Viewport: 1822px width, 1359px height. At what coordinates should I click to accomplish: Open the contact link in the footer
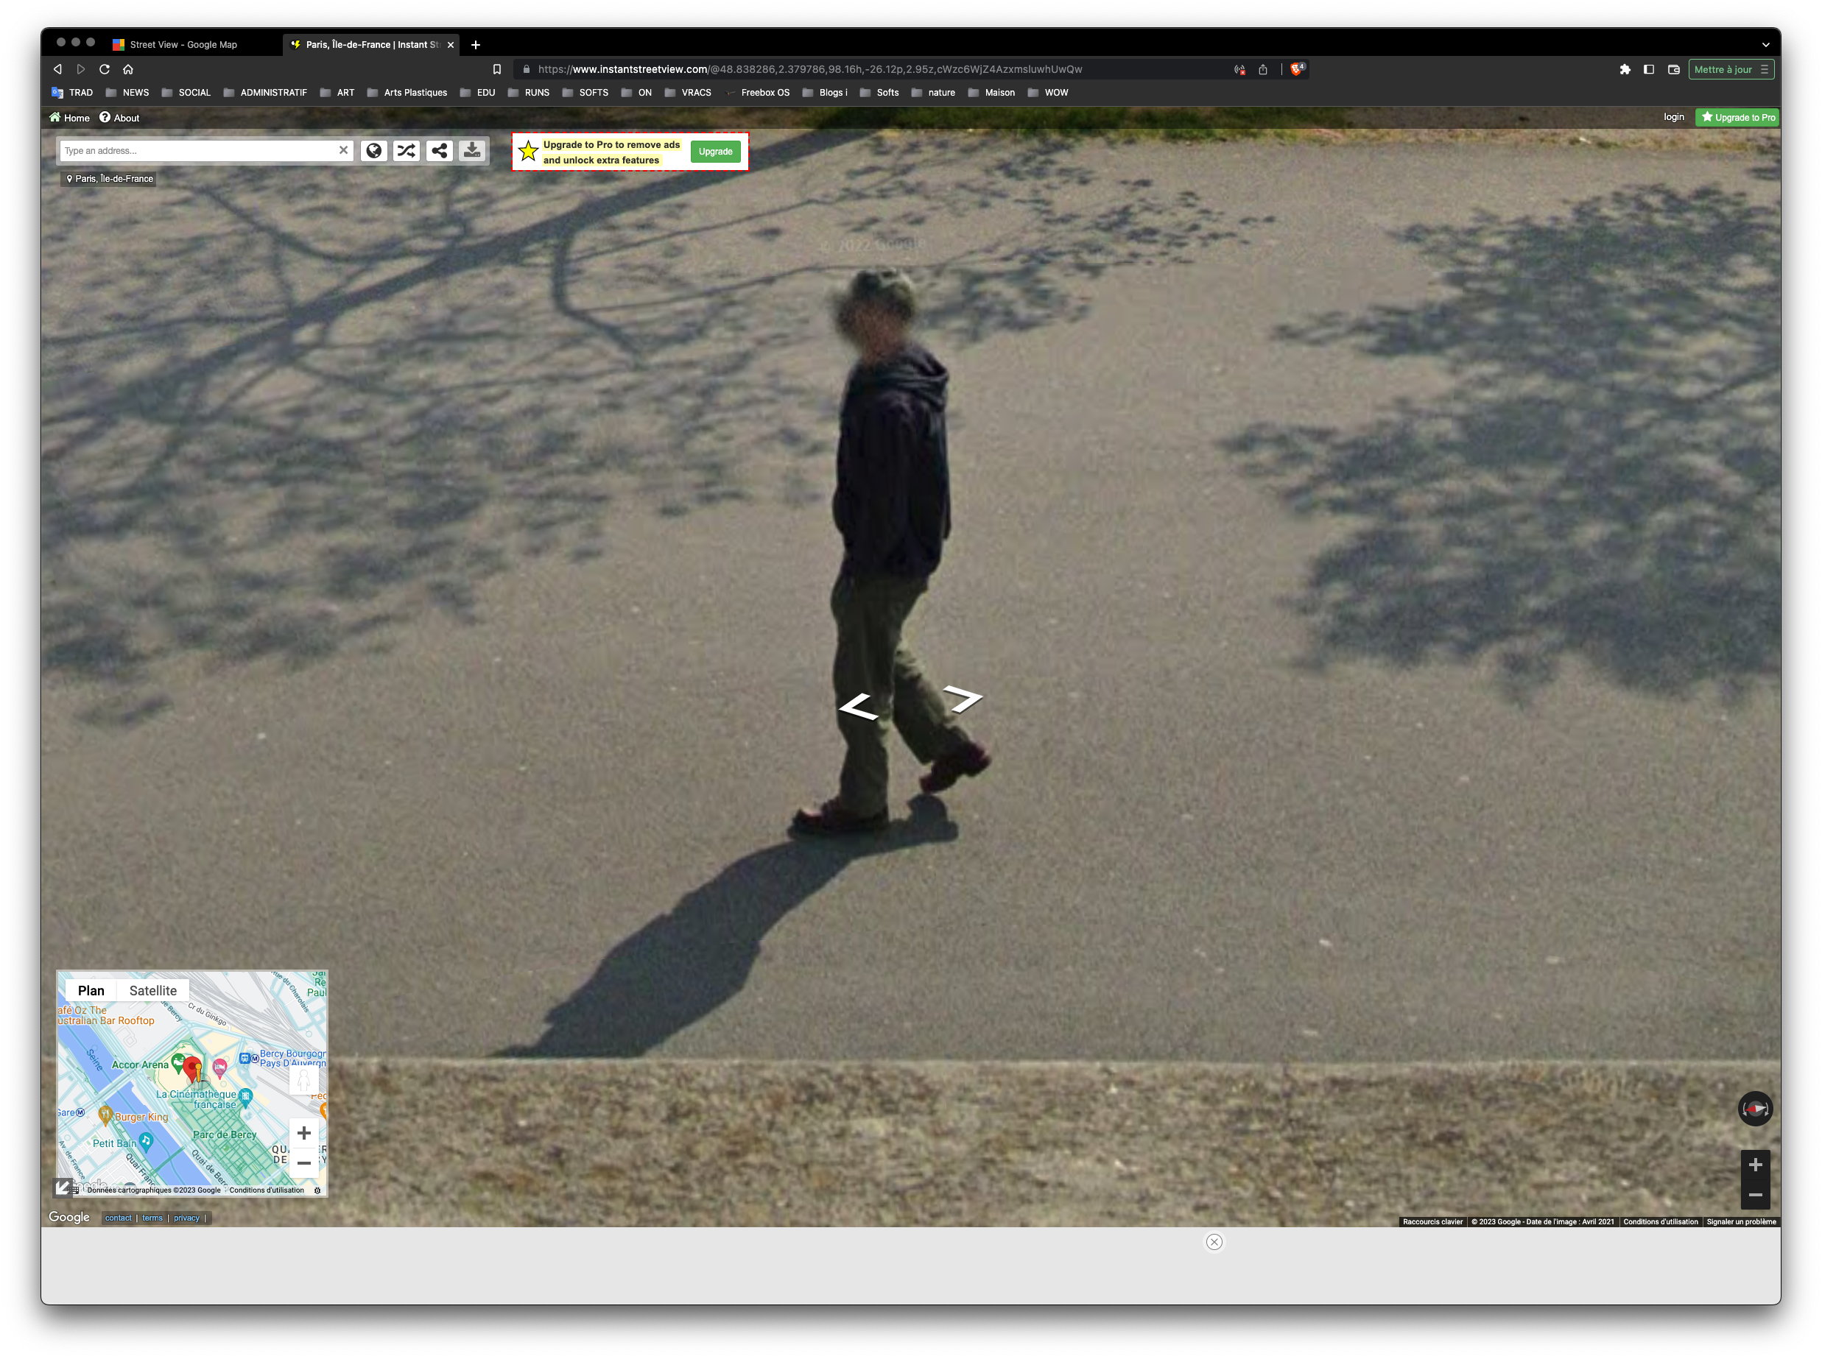coord(119,1218)
